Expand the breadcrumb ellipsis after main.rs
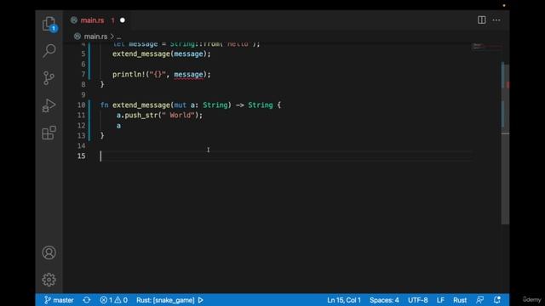This screenshot has height=306, width=545. [x=119, y=37]
